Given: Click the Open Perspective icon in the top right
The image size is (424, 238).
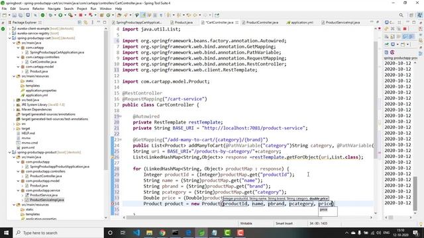Looking at the screenshot, I should (411, 15).
